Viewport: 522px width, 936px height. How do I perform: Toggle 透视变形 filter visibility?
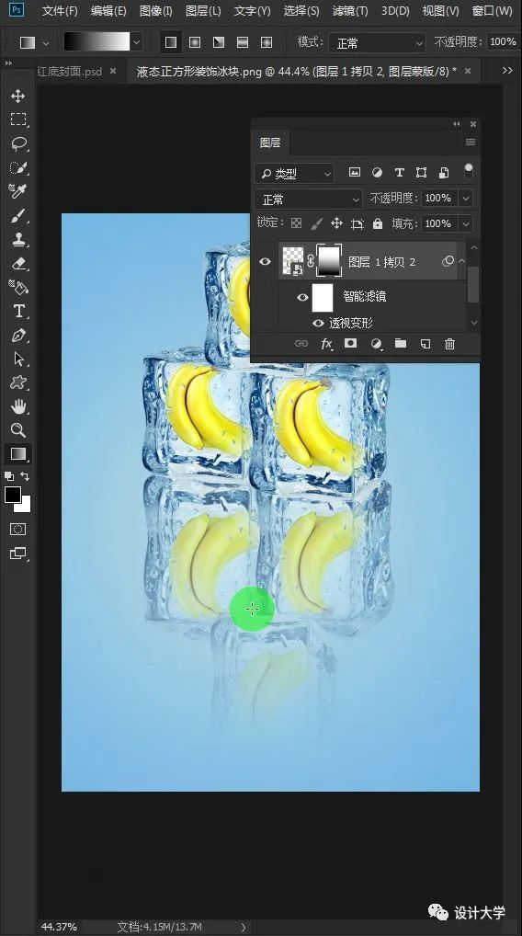coord(318,323)
